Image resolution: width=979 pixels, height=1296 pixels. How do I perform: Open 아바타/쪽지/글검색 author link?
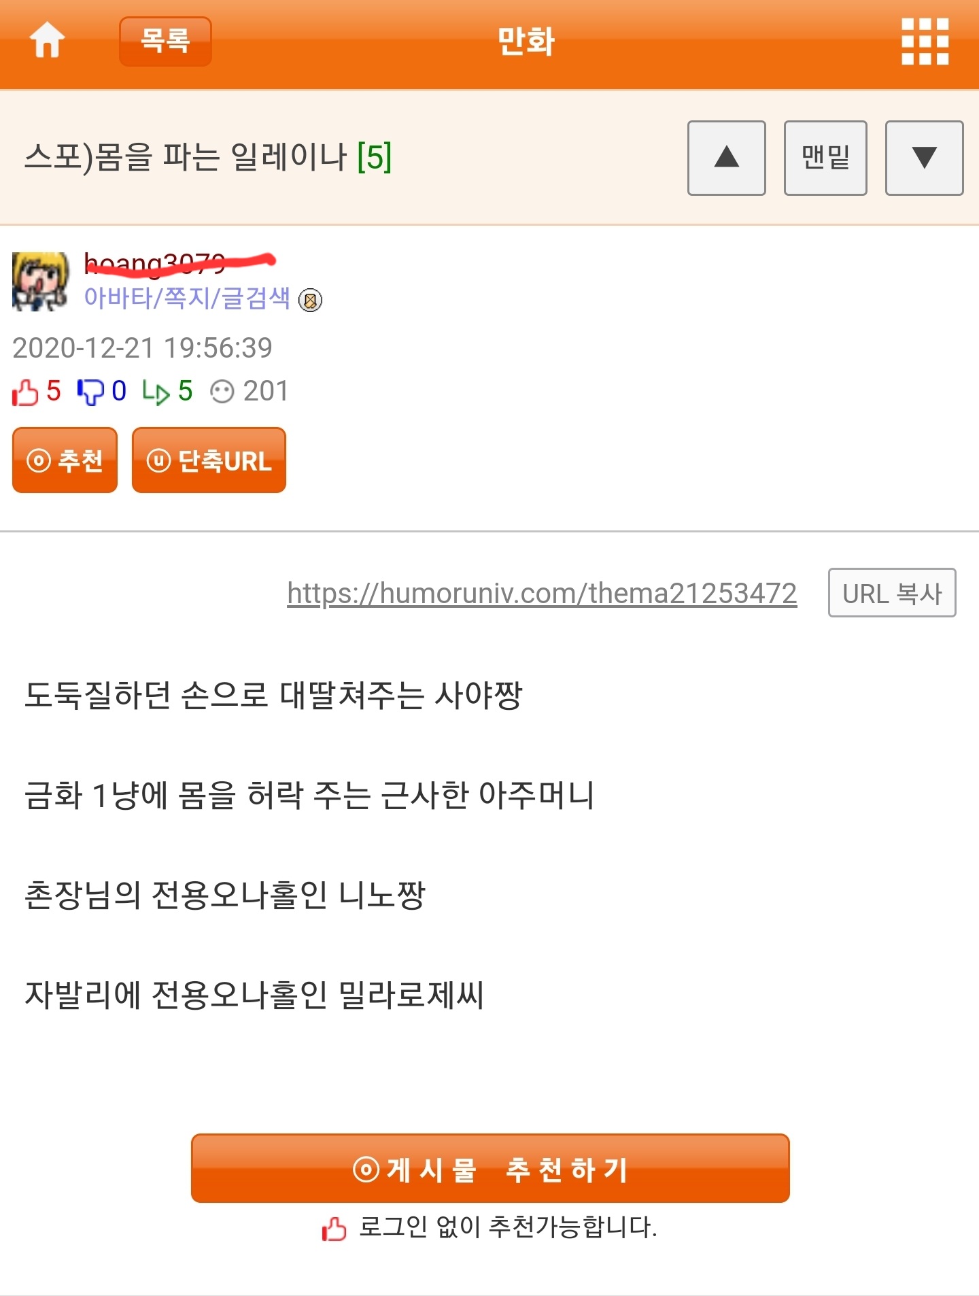(x=187, y=299)
